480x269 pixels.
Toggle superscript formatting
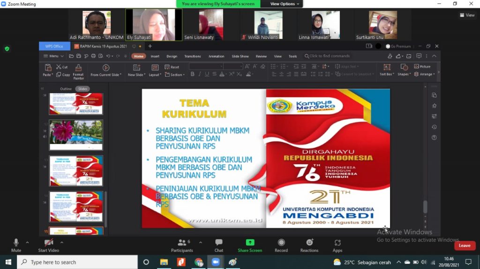[232, 74]
